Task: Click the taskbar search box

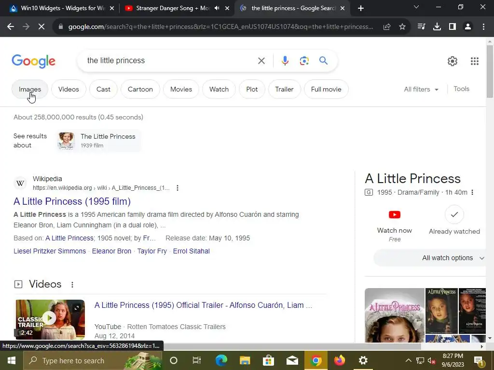Action: 93,360
